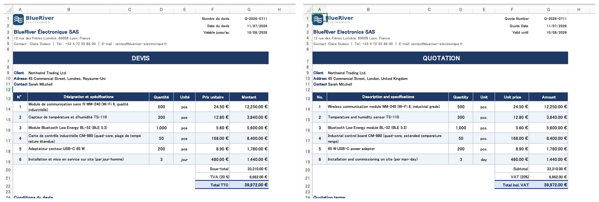
Task: Click the BlueRiver wave logo in French sheet
Action: [x=18, y=19]
